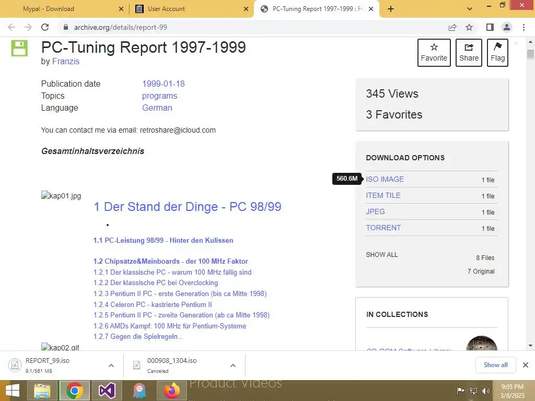Open Chrome three-dot menu
Screen dimensions: 535x401
click(x=524, y=27)
